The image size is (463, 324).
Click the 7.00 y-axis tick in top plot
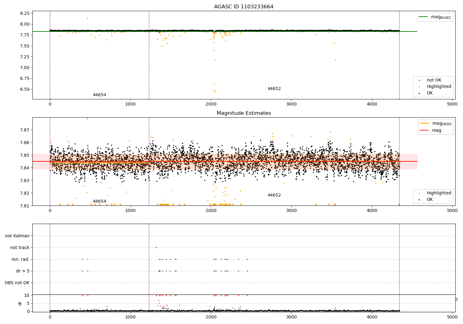[x=25, y=68]
